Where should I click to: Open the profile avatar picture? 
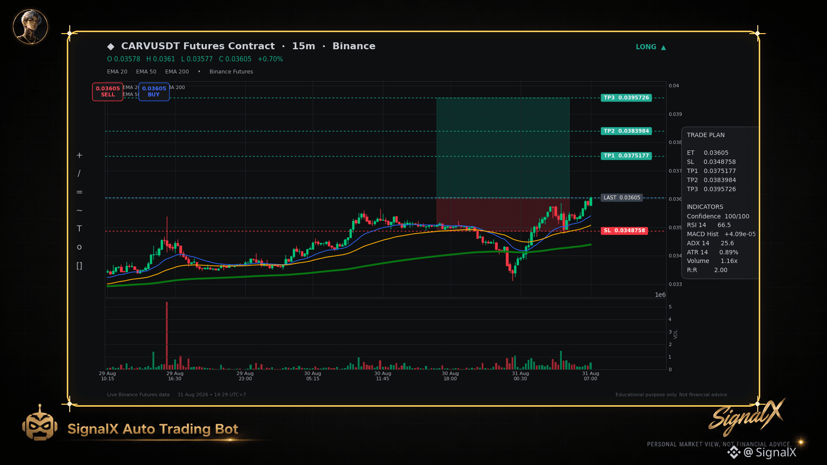[30, 27]
